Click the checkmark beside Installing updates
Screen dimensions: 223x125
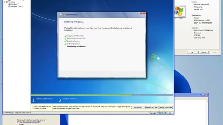tap(66, 44)
